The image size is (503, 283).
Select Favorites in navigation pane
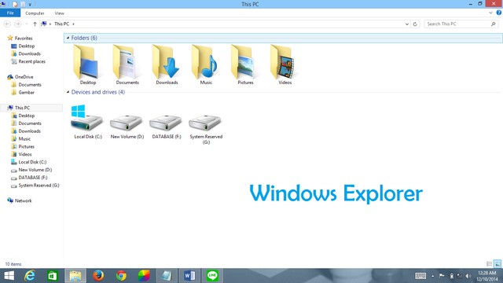(24, 39)
